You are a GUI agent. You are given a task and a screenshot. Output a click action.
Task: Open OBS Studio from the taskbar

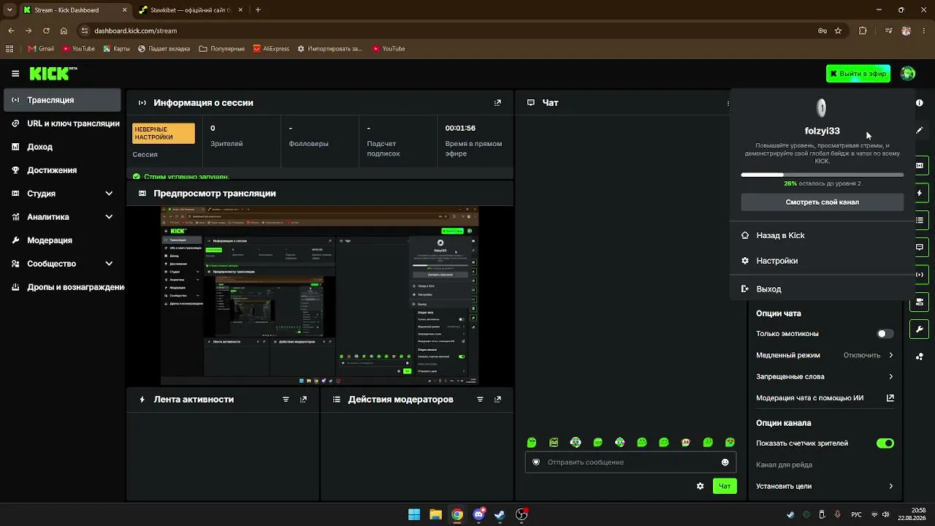click(x=522, y=514)
